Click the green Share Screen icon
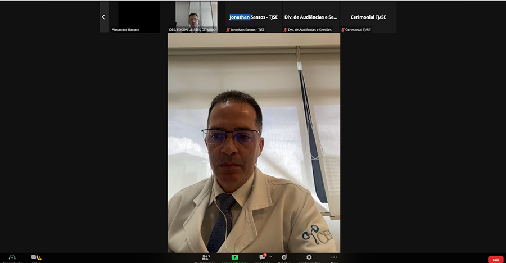 pos(234,257)
